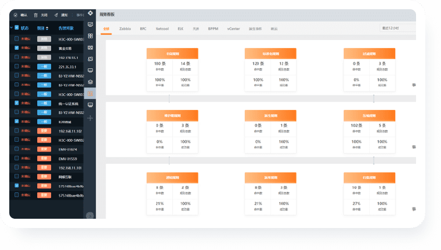
Task: Open the layers stack sidebar icon
Action: click(91, 82)
